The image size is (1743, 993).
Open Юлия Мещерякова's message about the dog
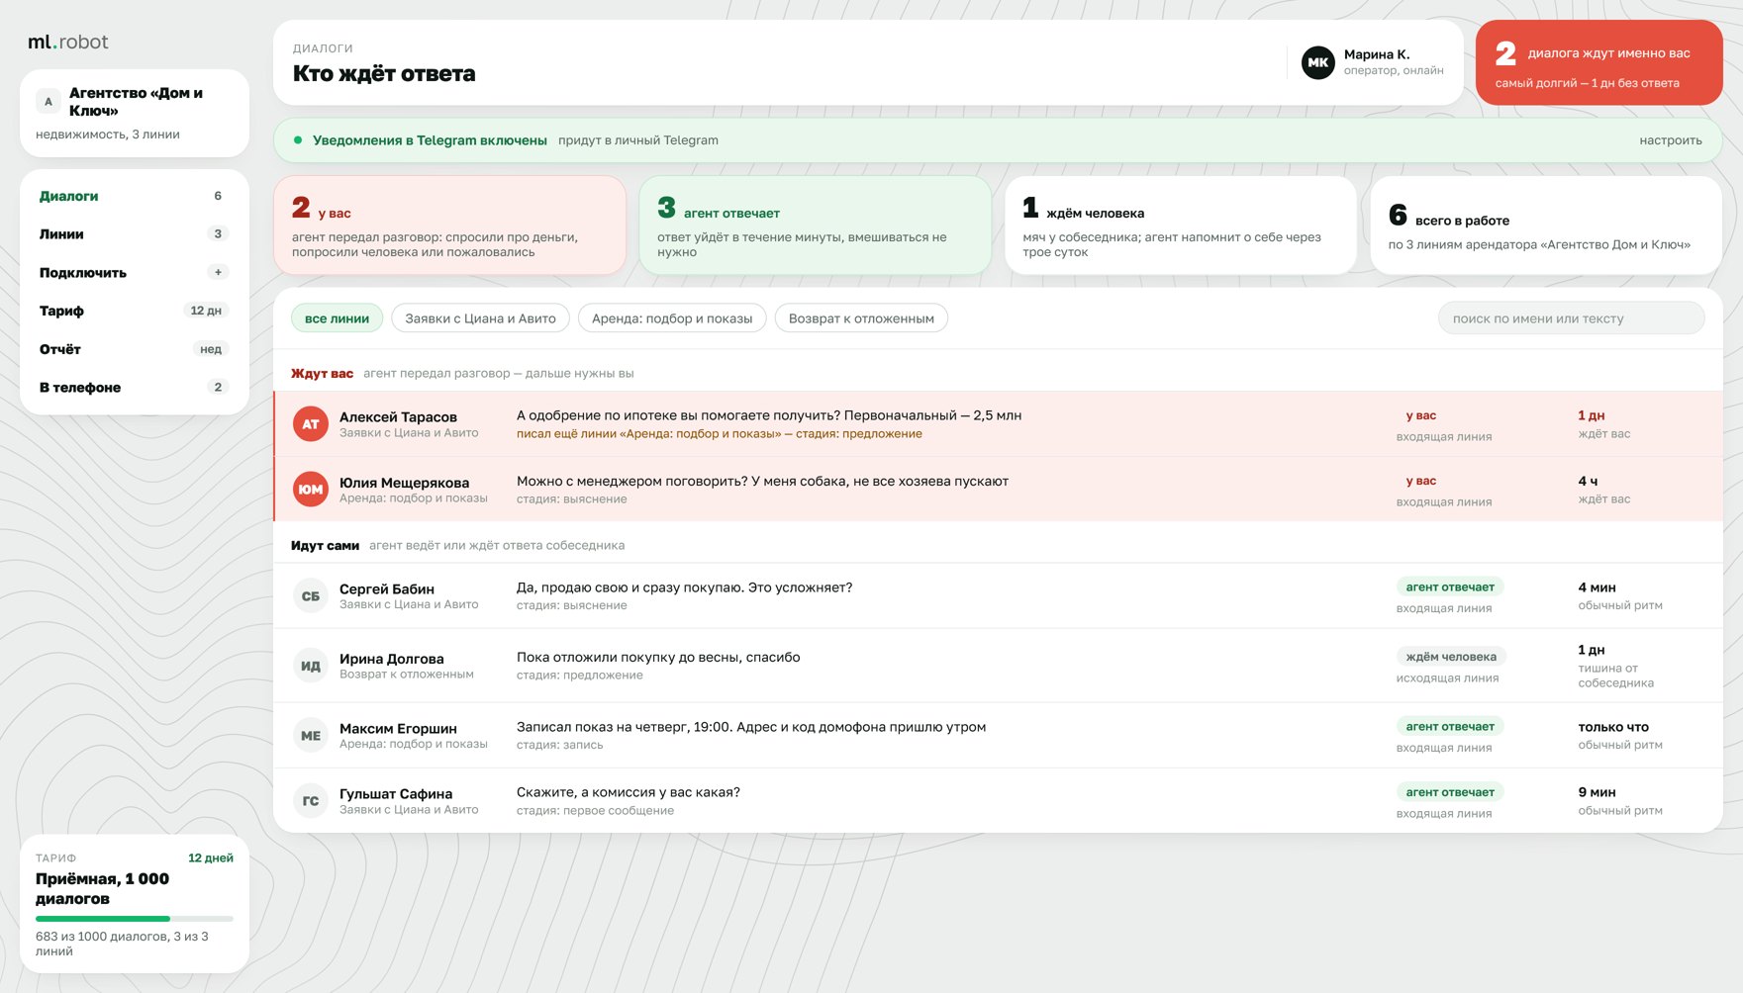(x=762, y=481)
